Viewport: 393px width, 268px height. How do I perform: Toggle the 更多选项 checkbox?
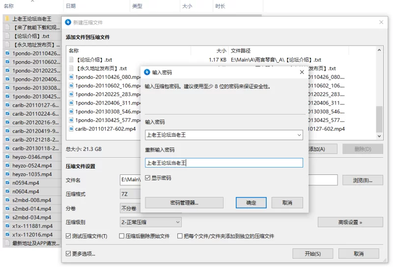68,253
